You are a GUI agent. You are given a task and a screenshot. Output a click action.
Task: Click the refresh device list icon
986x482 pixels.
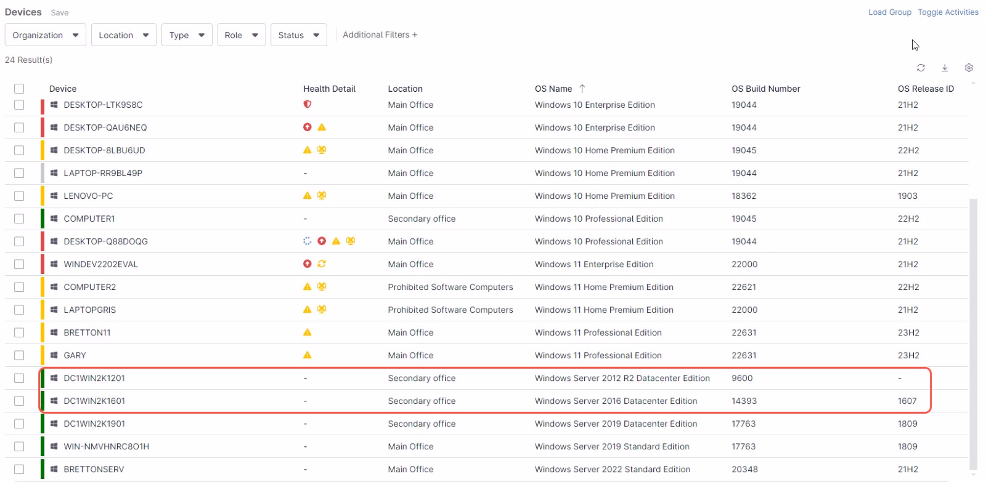click(x=921, y=68)
